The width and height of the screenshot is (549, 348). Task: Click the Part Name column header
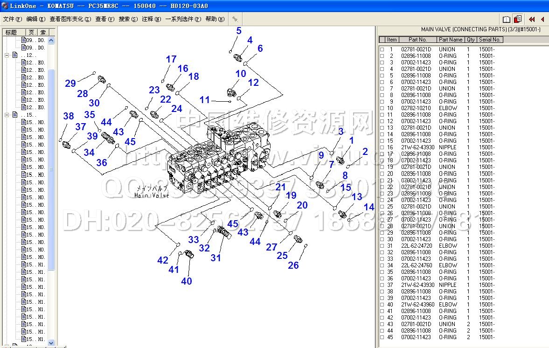(x=451, y=40)
